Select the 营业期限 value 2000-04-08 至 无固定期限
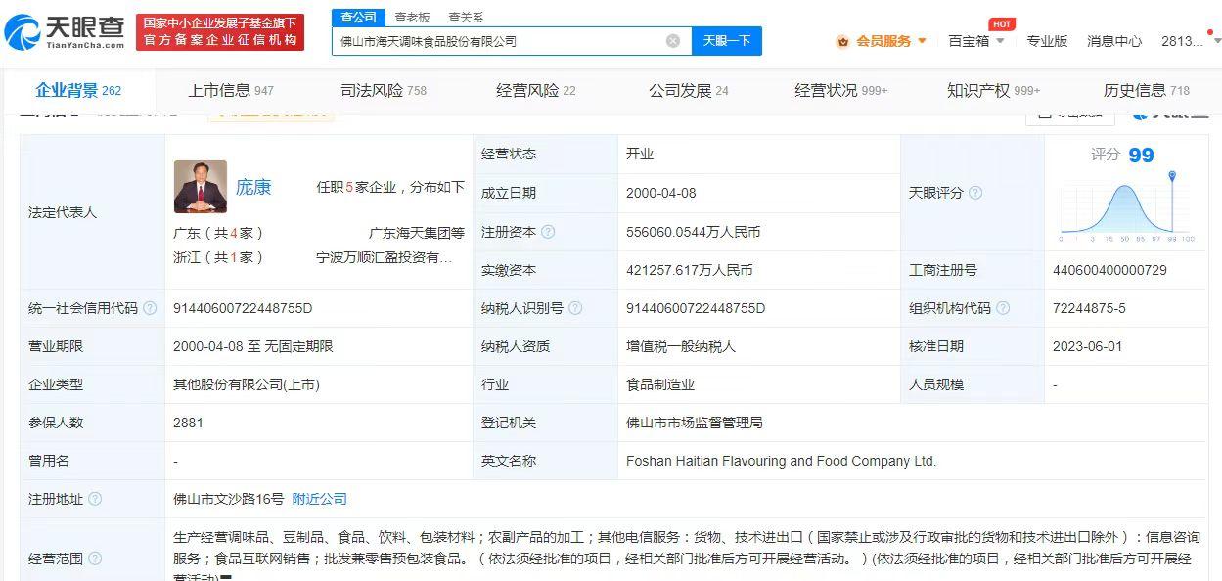 (x=252, y=346)
